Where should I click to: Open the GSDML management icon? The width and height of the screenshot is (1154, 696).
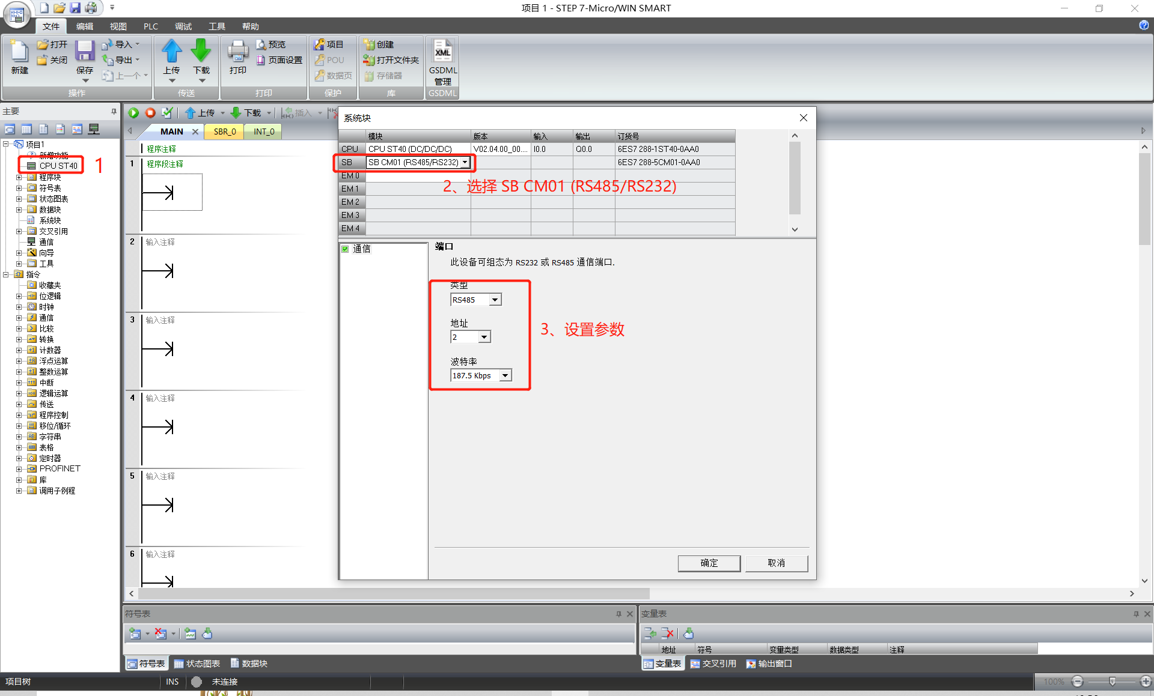click(x=443, y=50)
